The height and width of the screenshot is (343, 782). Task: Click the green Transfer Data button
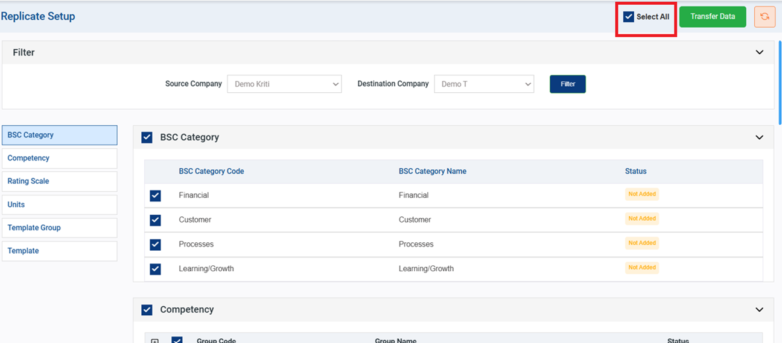point(713,17)
